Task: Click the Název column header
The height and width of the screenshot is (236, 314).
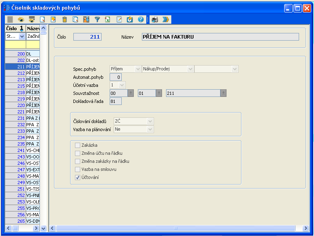Action: [x=32, y=29]
